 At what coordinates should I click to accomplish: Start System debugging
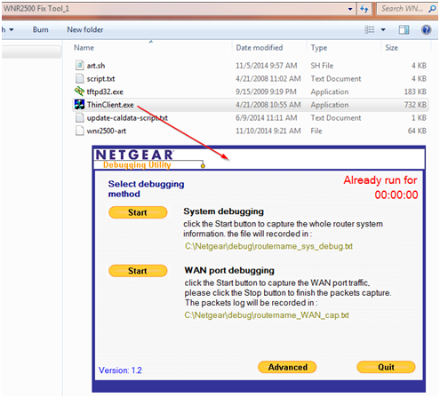click(x=138, y=212)
